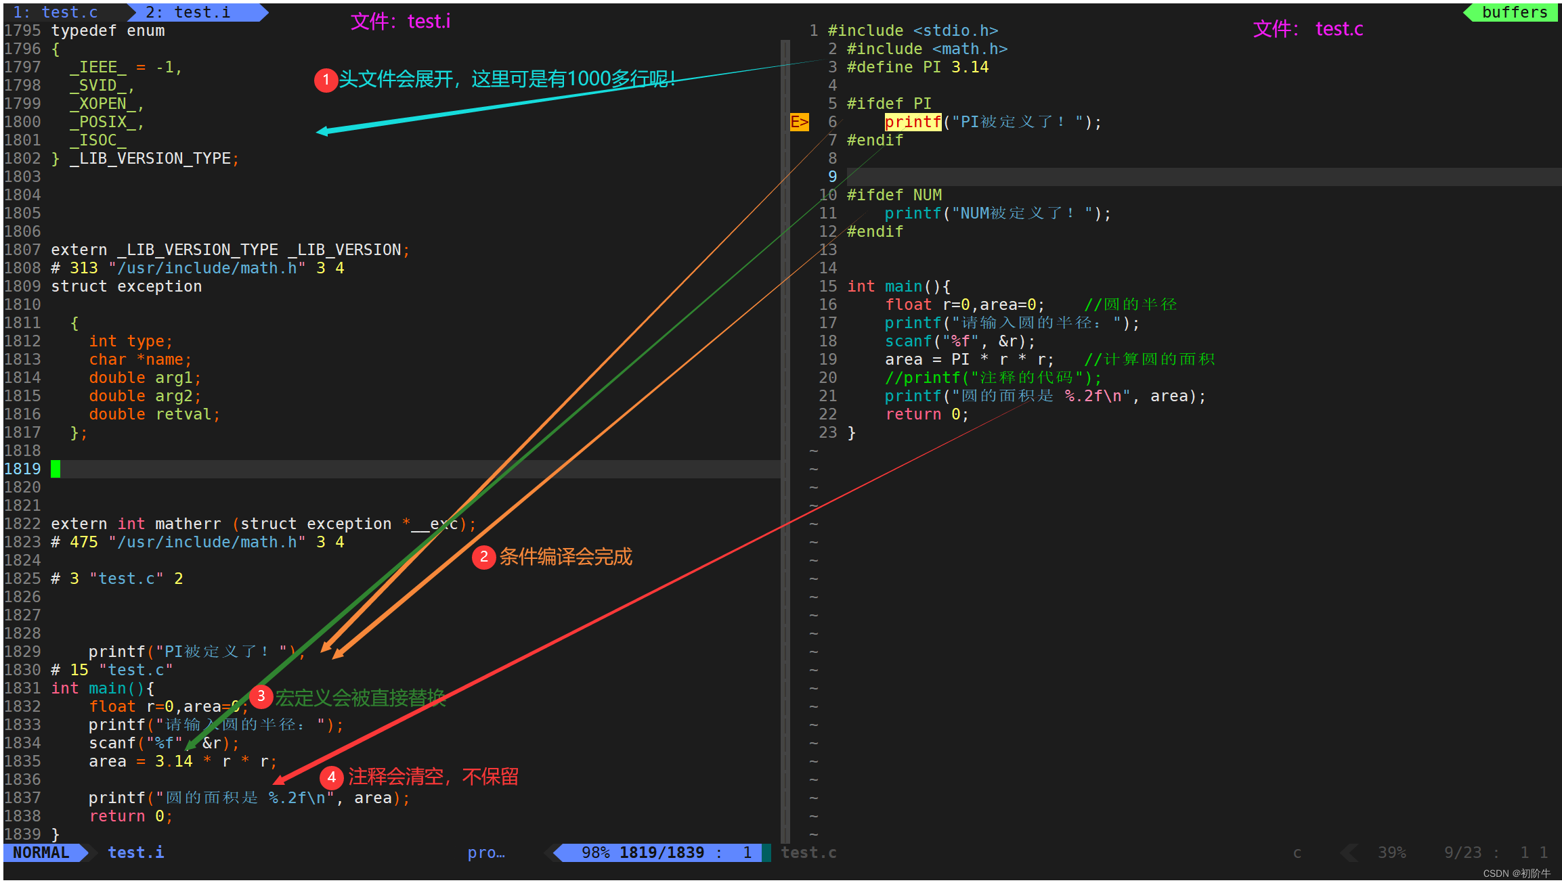This screenshot has height=885, width=1562.
Task: Click 'typedef enum' on line 1795
Action: [108, 30]
